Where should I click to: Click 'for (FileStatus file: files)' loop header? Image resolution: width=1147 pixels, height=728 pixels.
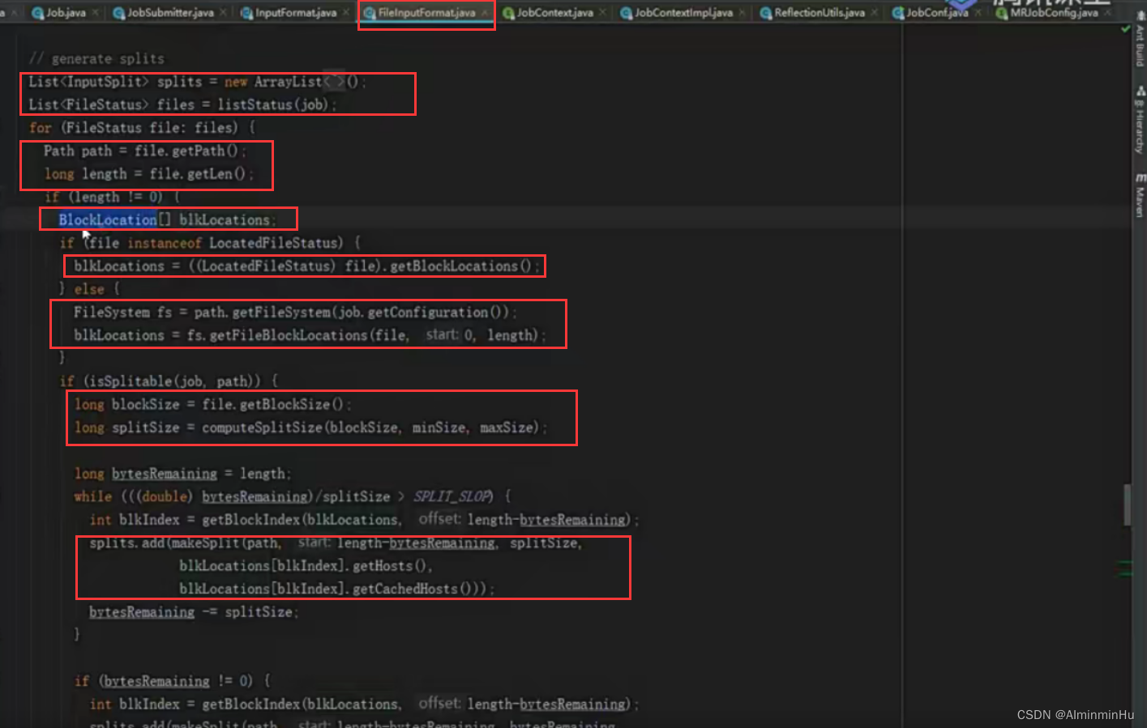pos(134,127)
